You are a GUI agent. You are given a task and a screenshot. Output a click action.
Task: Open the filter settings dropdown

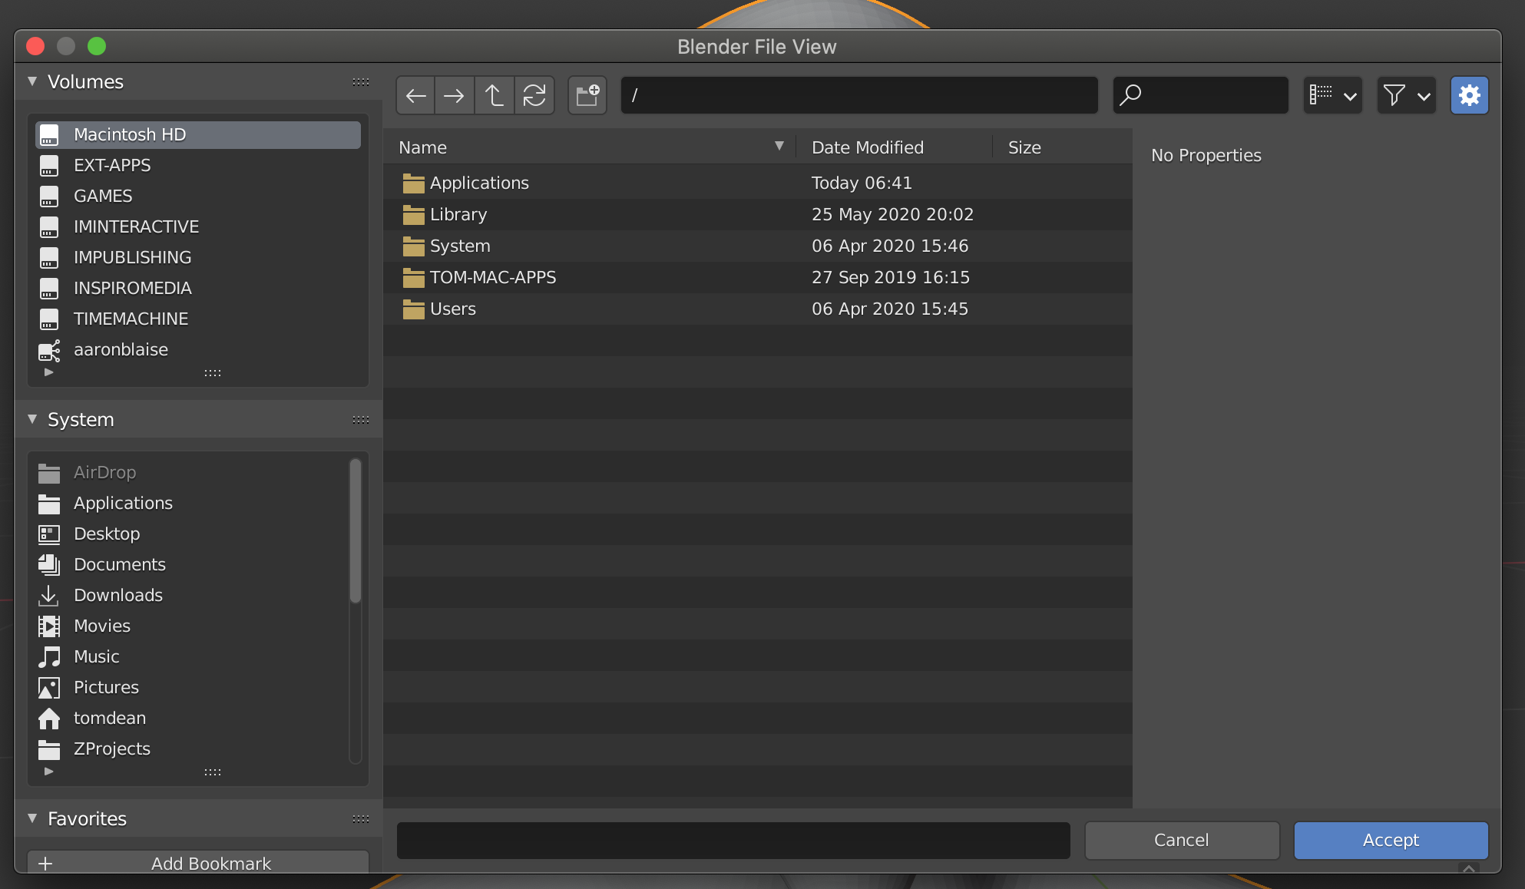coord(1407,95)
